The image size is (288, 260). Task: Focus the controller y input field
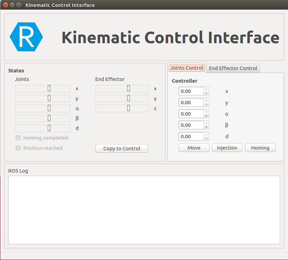pyautogui.click(x=191, y=103)
